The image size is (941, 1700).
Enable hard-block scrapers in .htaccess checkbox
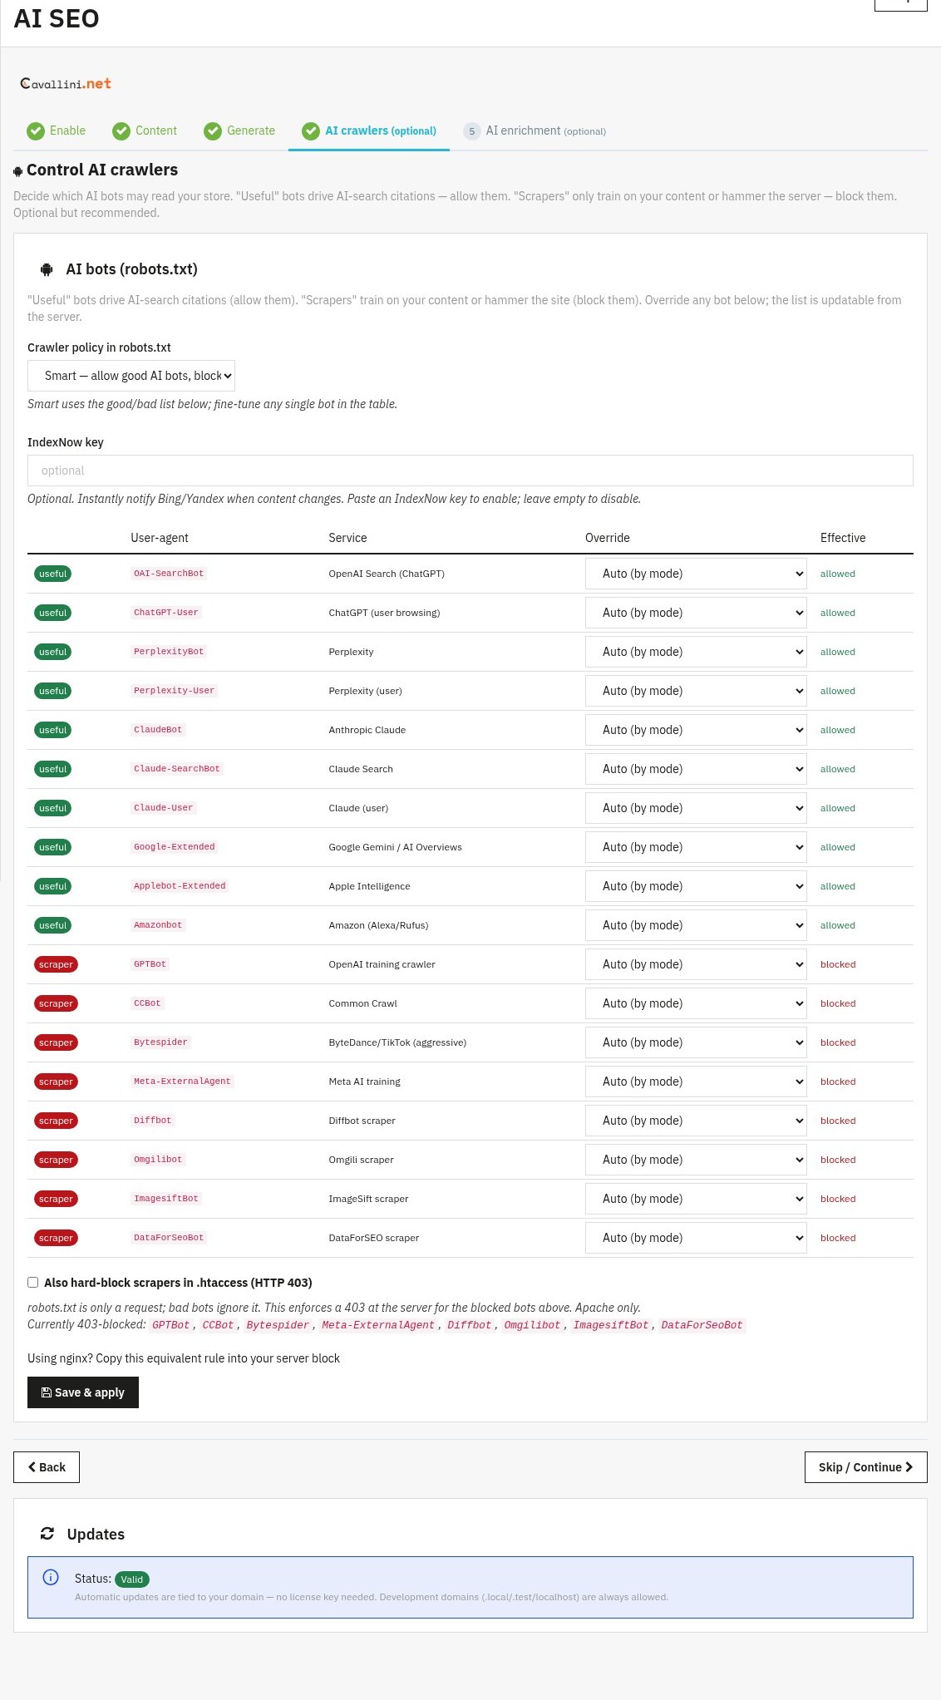point(33,1283)
